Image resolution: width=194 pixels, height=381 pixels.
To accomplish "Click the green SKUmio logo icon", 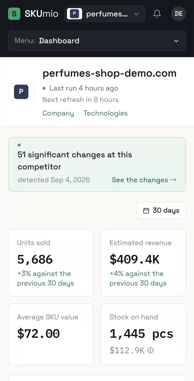I will point(14,14).
